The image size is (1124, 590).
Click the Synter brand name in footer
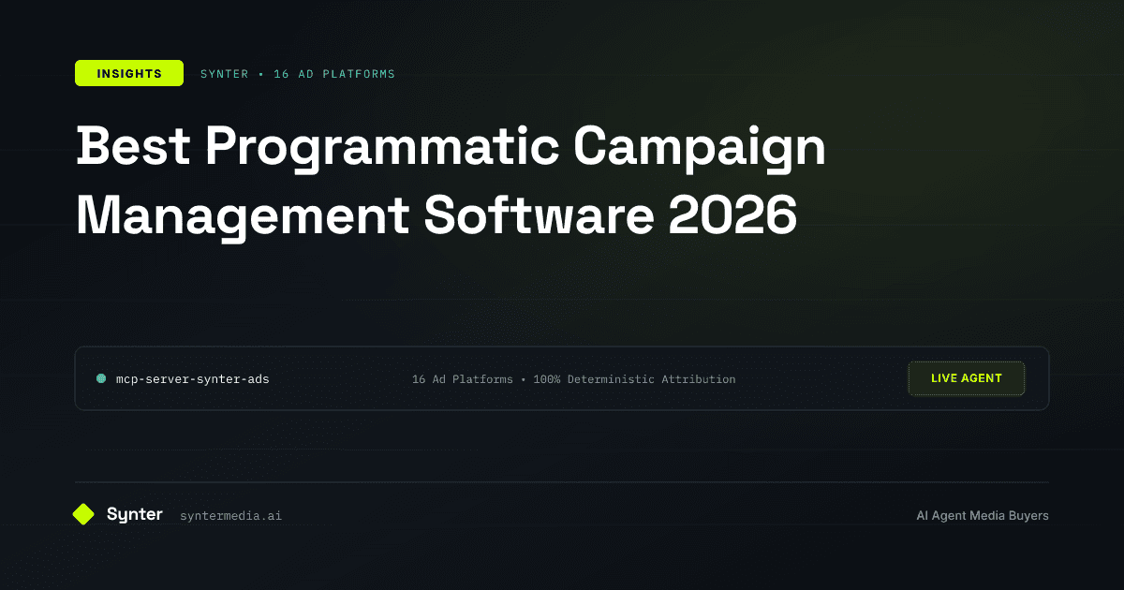click(x=135, y=514)
